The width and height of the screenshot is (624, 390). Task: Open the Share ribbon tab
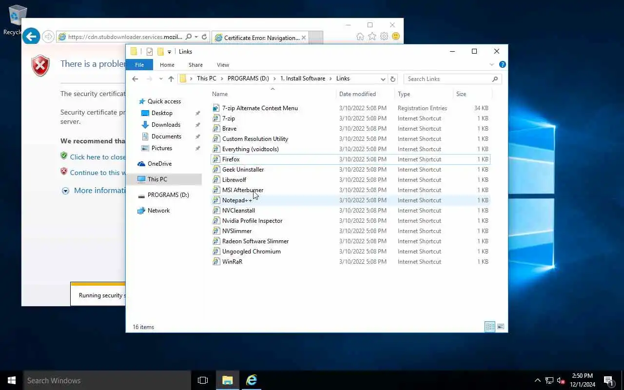point(195,65)
